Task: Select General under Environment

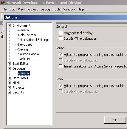Action: point(24,30)
